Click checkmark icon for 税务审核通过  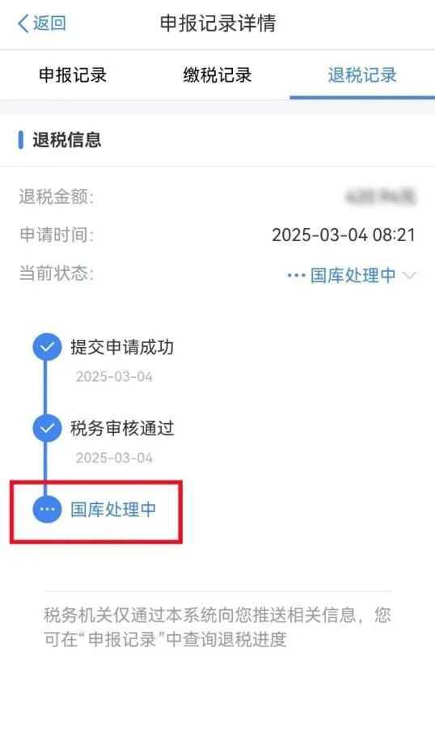tap(47, 428)
